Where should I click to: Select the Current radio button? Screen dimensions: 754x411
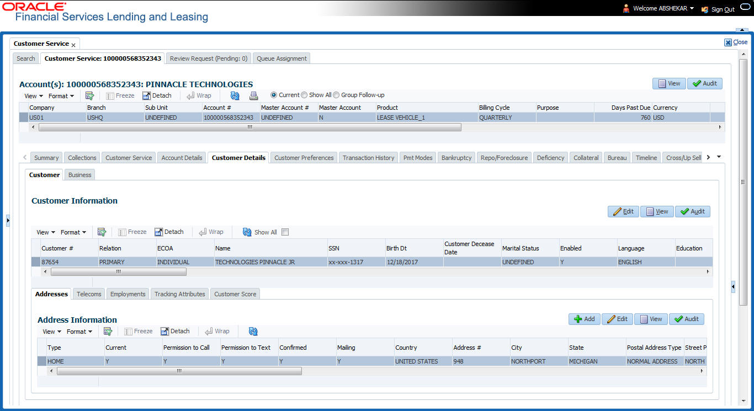[x=274, y=95]
